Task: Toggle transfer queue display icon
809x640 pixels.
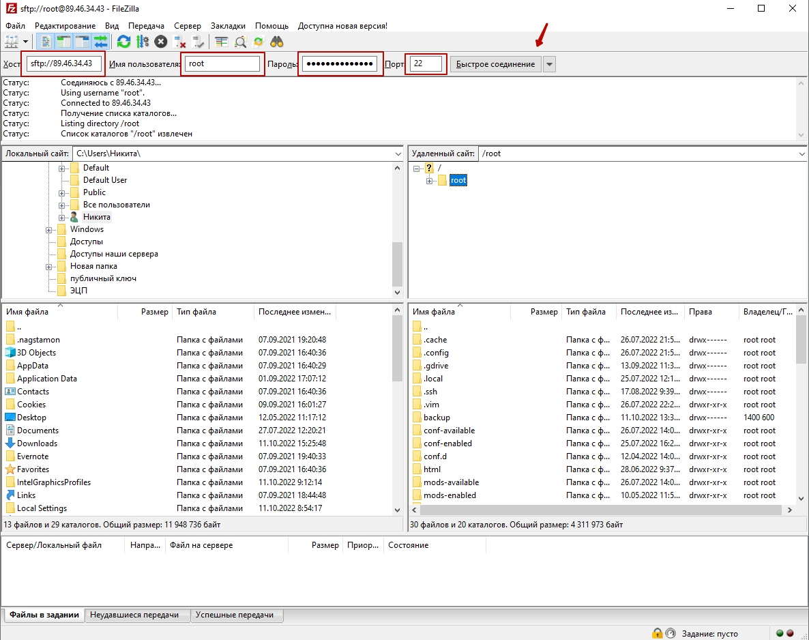Action: point(100,42)
